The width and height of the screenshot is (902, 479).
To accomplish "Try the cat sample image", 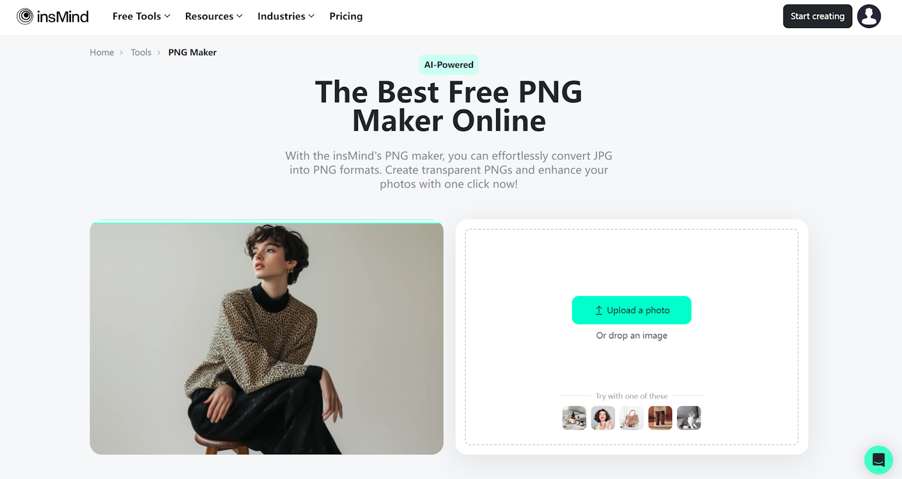I will coord(689,418).
